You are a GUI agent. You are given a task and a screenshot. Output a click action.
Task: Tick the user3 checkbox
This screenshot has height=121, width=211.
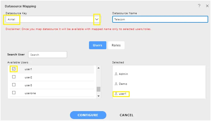(x=14, y=85)
